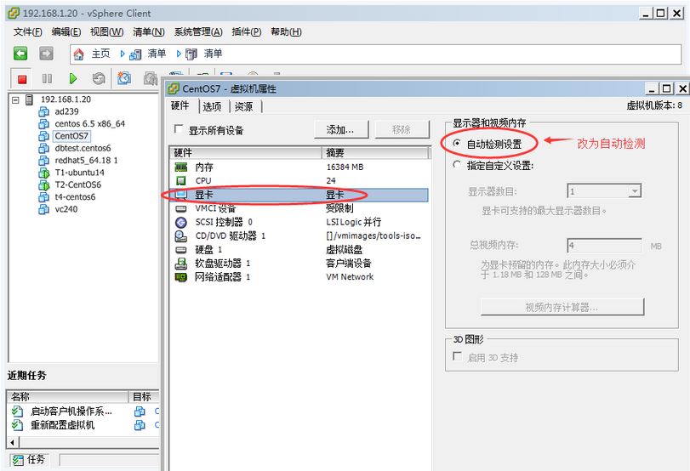Click the CPU icon in hardware list
690x471 pixels.
(x=180, y=181)
